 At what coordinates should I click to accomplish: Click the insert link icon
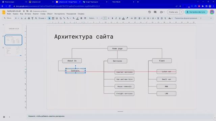pos(132,18)
